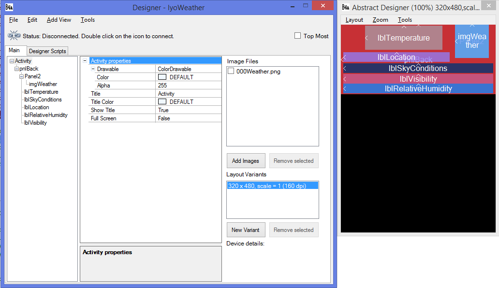Collapse the Drawable property group
Screen dimensions: 499x288
click(93, 69)
